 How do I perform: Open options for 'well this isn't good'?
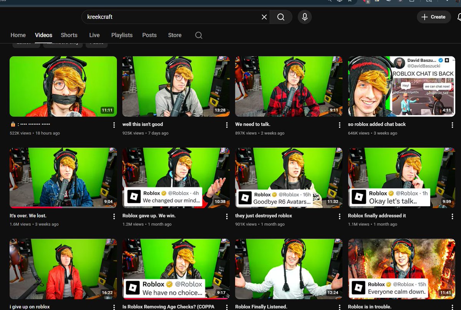227,125
